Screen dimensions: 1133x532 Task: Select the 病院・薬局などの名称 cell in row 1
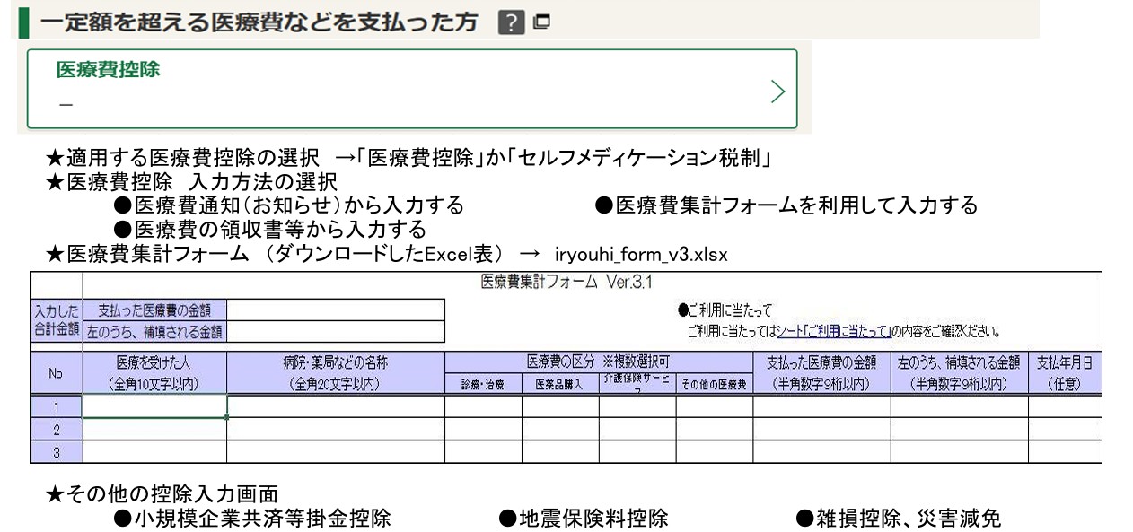point(335,406)
